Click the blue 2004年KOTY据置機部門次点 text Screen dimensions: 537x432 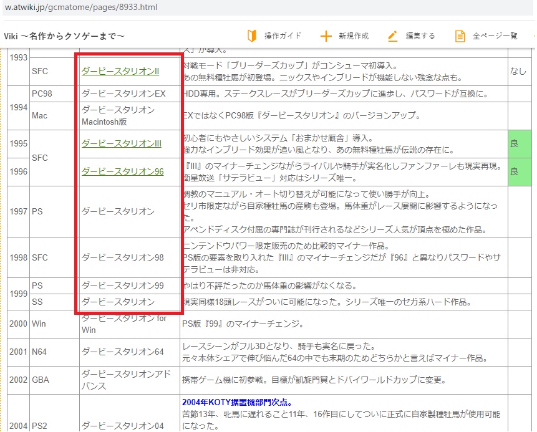(237, 402)
